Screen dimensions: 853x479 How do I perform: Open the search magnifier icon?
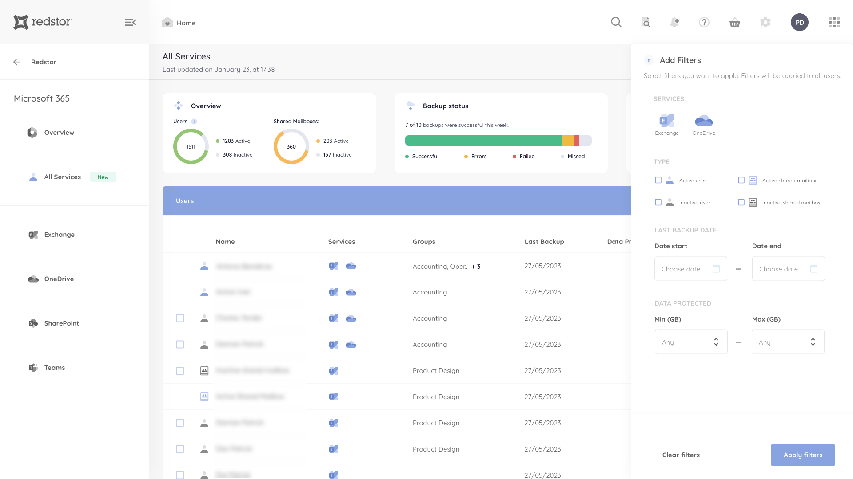[x=616, y=22]
